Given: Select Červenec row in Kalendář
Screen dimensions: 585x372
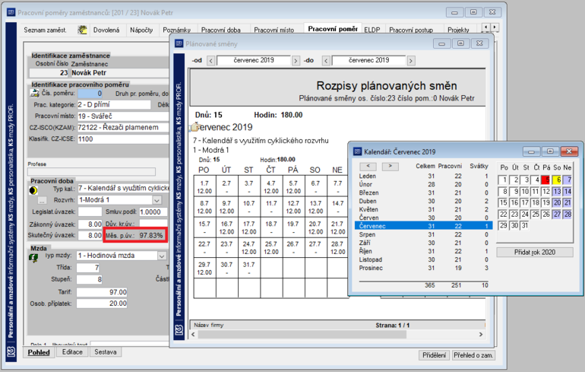Looking at the screenshot, I should tap(423, 226).
